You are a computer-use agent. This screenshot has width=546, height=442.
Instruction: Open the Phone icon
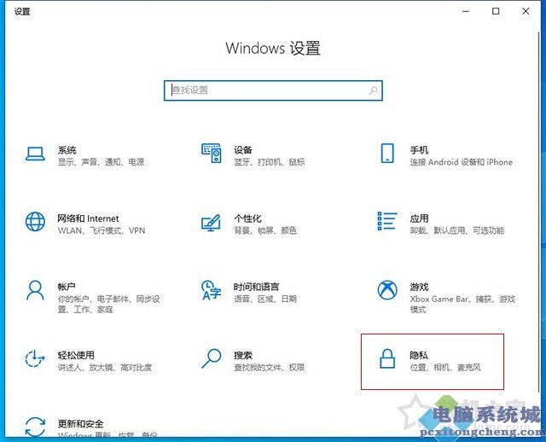coord(387,154)
